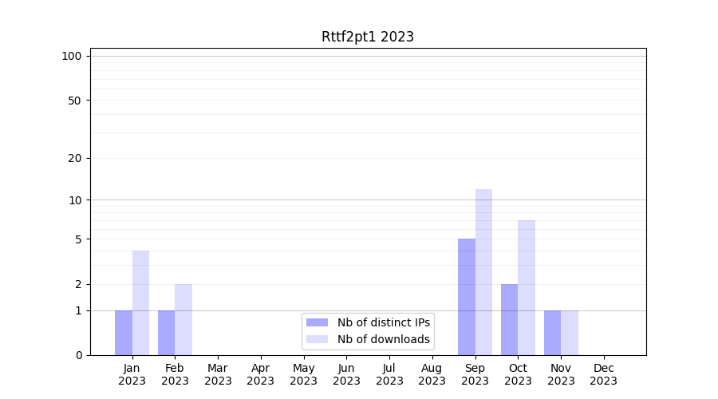Click the chart title Rttf2pt1 2023
This screenshot has width=718, height=399.
[x=368, y=37]
